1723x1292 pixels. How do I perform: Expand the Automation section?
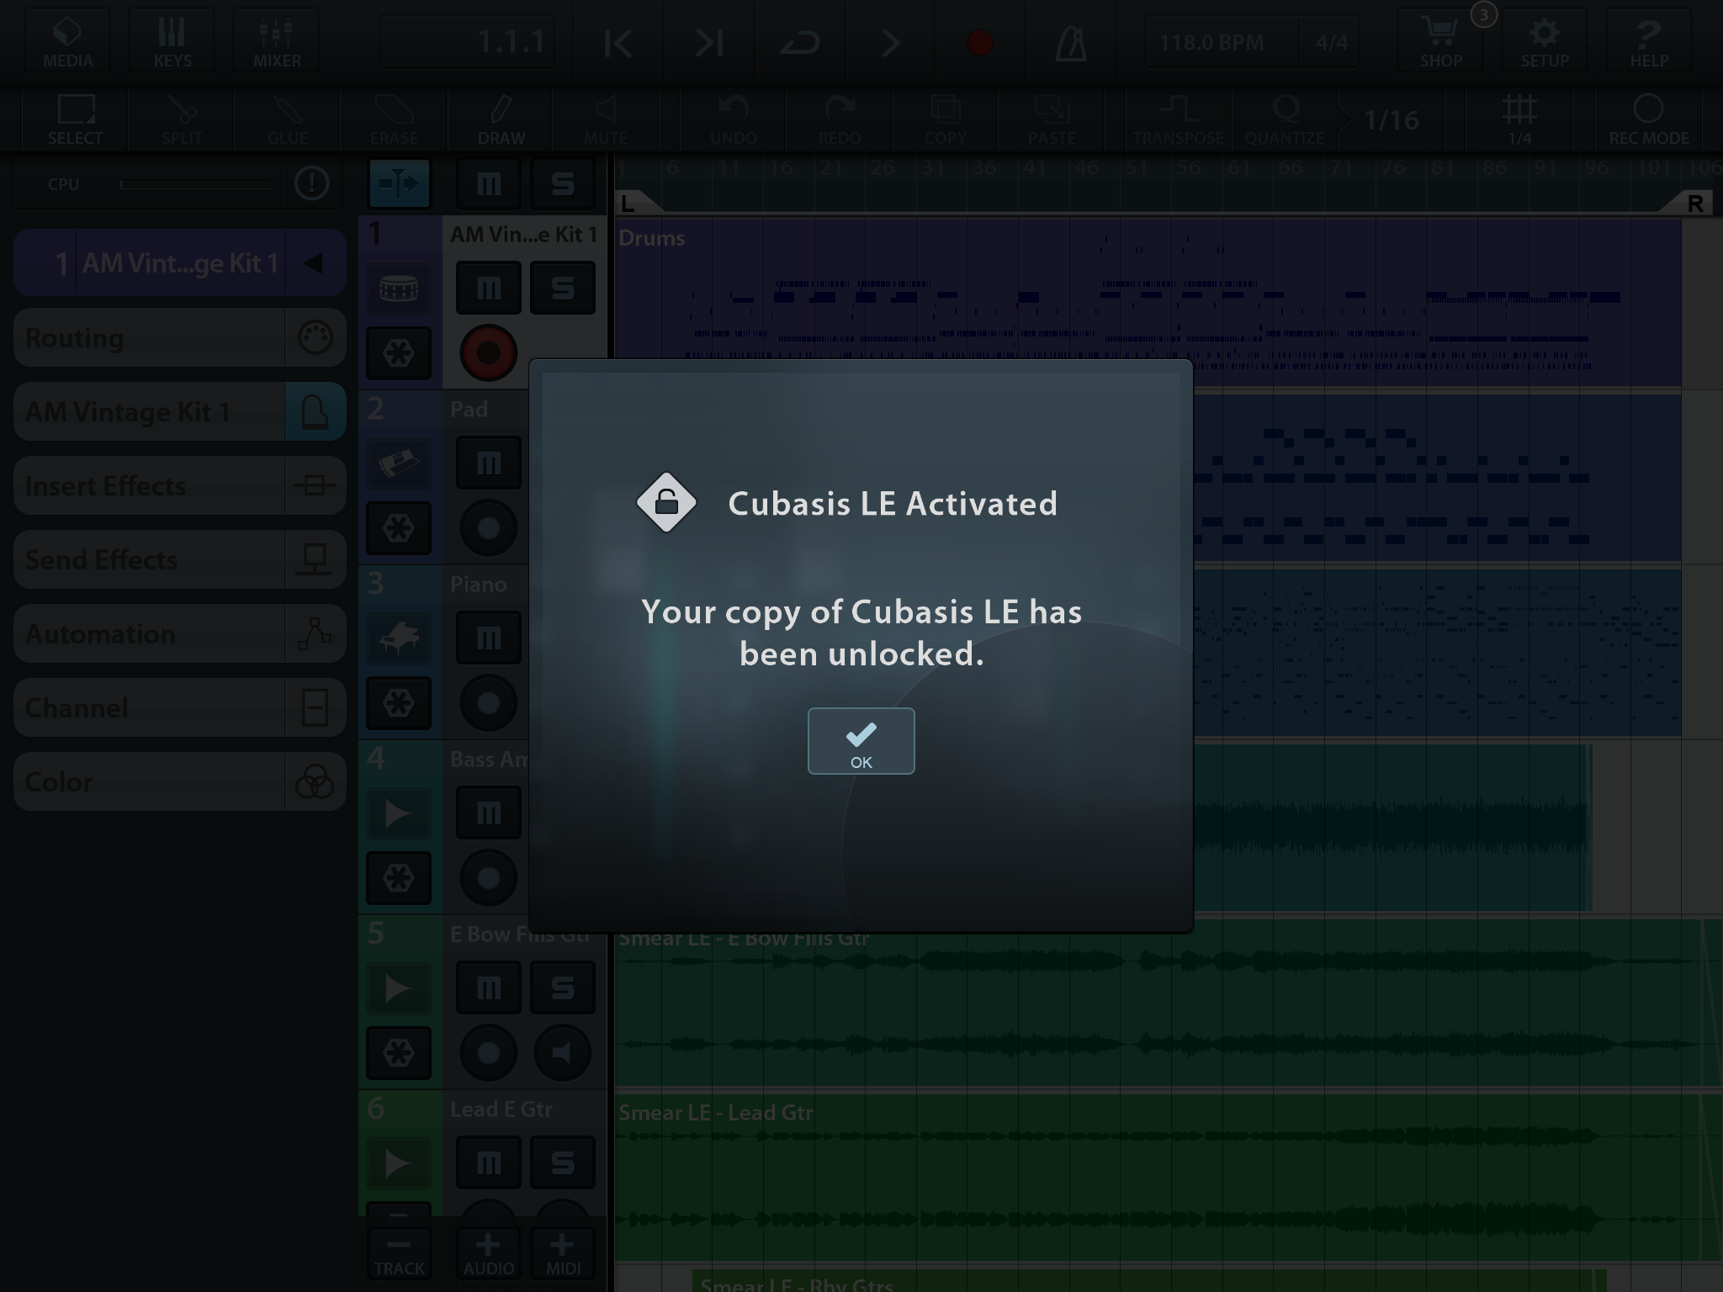tap(179, 633)
